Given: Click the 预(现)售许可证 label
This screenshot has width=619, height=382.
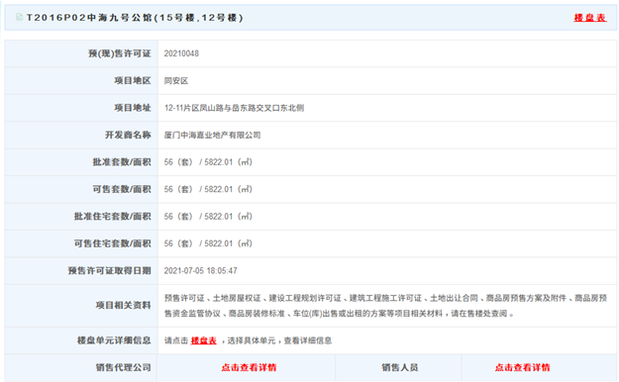Looking at the screenshot, I should [x=120, y=53].
